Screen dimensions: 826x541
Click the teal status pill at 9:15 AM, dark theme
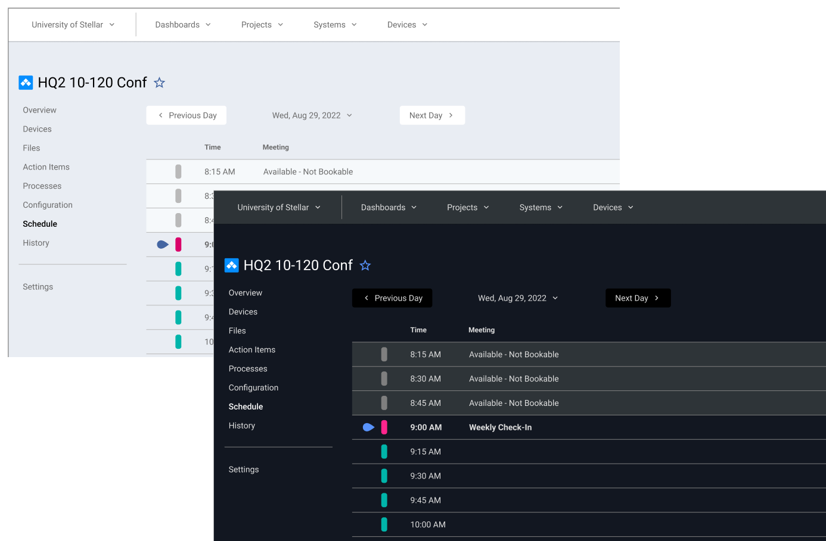[384, 452]
